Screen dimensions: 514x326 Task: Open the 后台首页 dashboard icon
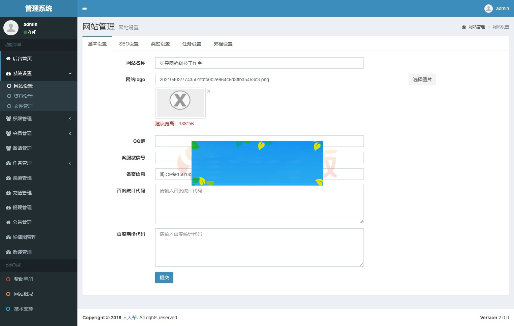click(9, 58)
